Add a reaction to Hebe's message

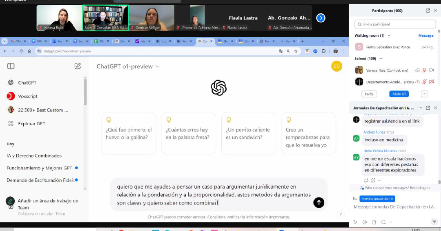373,180
